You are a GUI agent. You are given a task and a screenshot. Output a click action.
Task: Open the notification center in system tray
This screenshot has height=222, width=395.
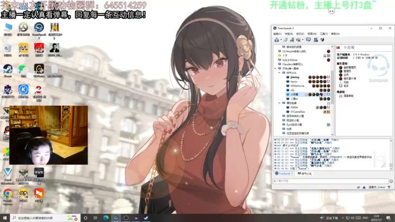[389, 218]
